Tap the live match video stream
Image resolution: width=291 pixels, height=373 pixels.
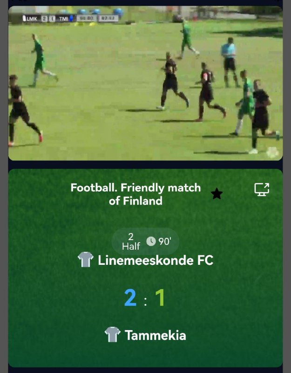pyautogui.click(x=145, y=83)
